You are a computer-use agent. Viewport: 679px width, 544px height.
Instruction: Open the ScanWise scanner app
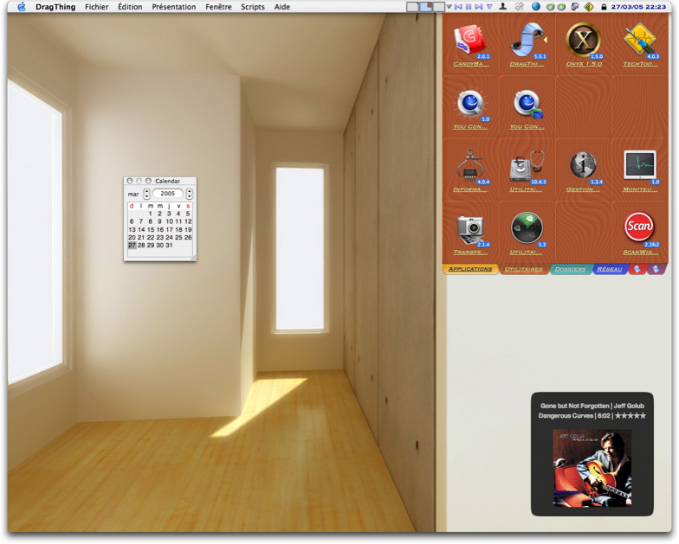[x=639, y=227]
